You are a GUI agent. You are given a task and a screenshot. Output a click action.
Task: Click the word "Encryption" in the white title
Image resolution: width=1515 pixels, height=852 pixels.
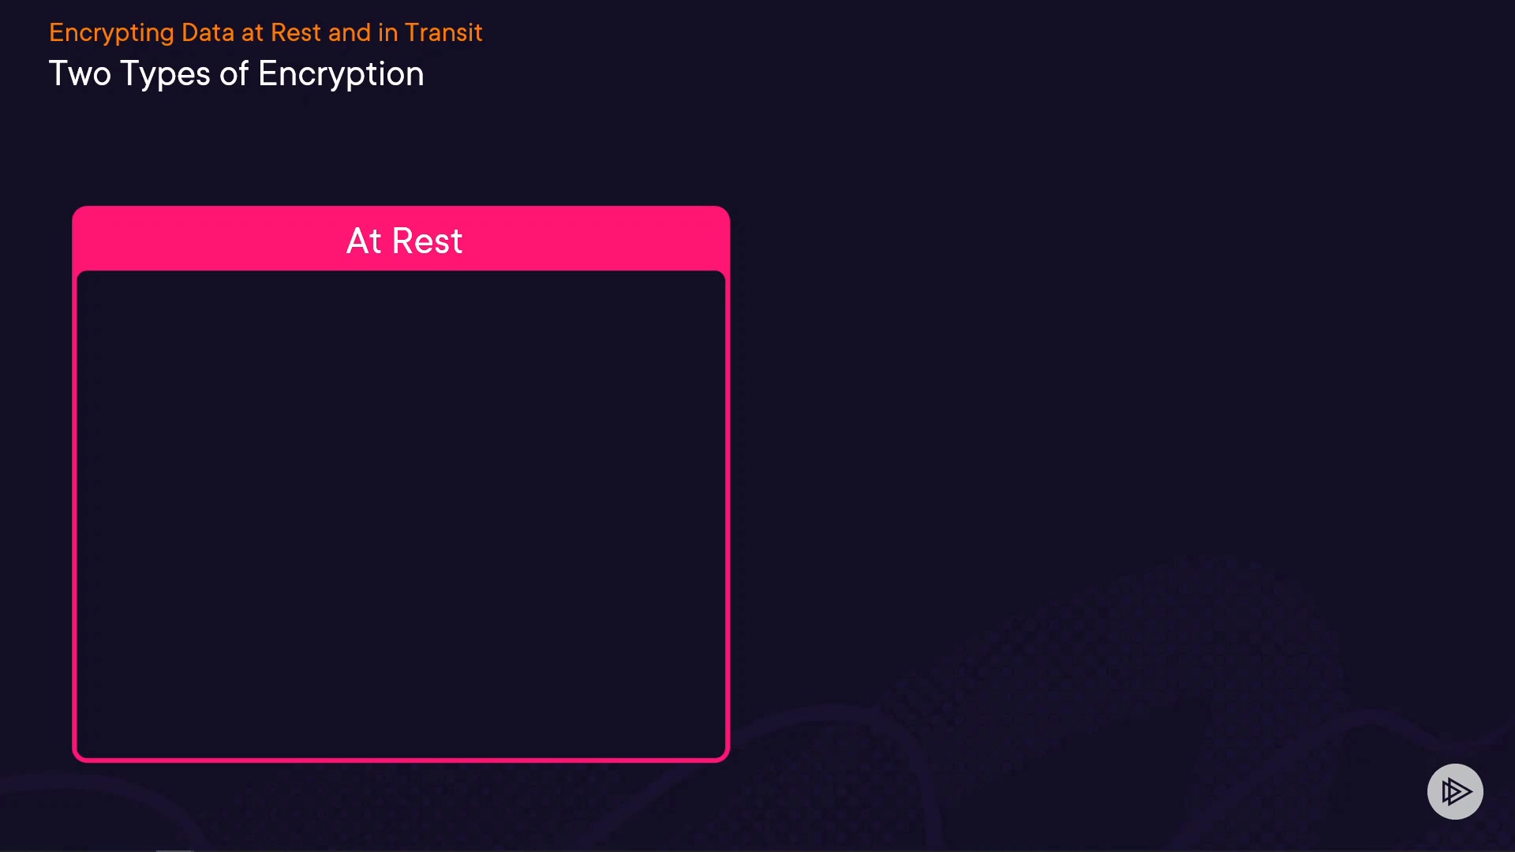tap(341, 75)
